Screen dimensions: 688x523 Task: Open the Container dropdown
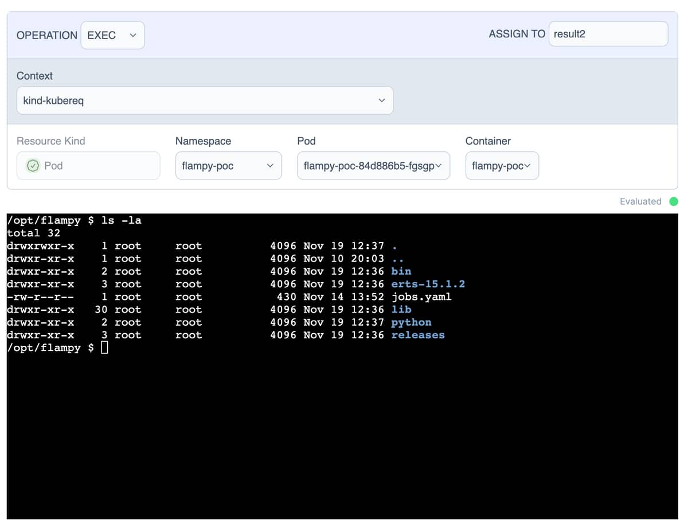coord(502,166)
